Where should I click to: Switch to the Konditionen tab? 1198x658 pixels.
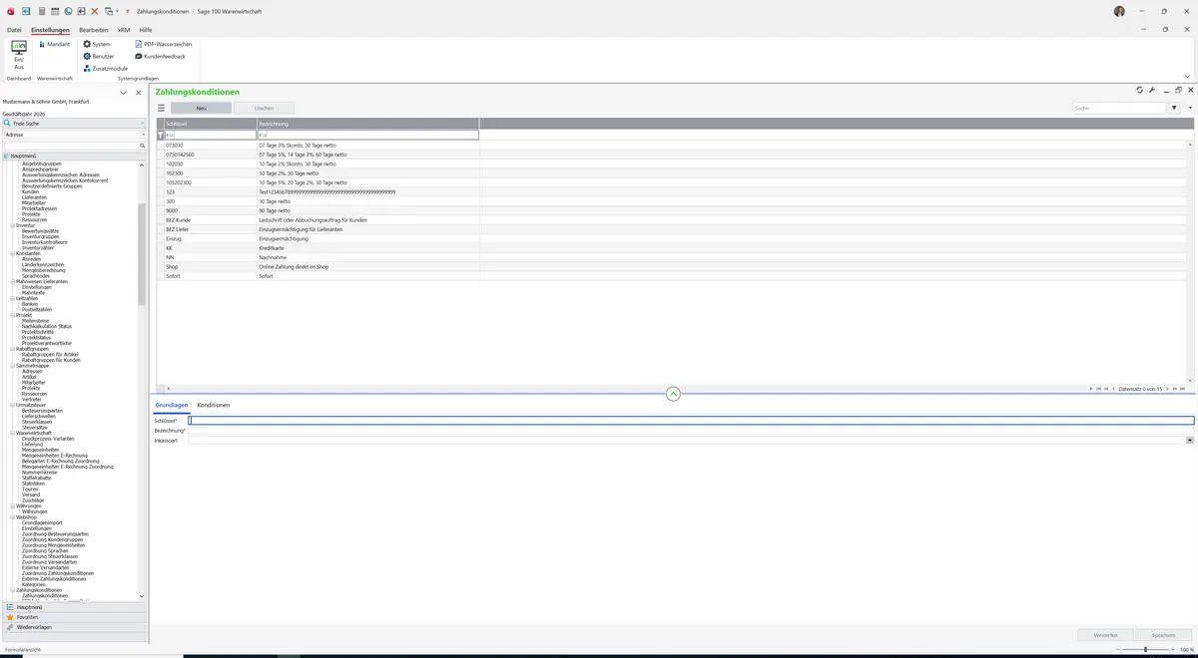coord(214,405)
